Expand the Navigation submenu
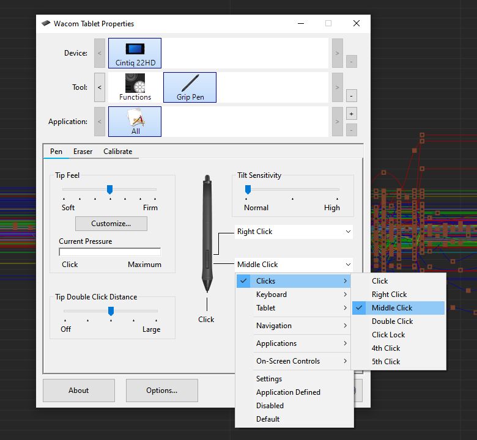The image size is (477, 440). 294,326
